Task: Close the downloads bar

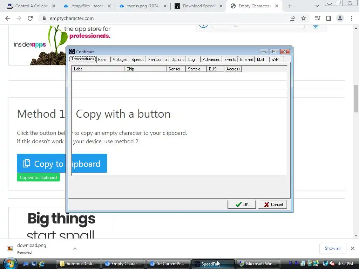Action: [353, 248]
